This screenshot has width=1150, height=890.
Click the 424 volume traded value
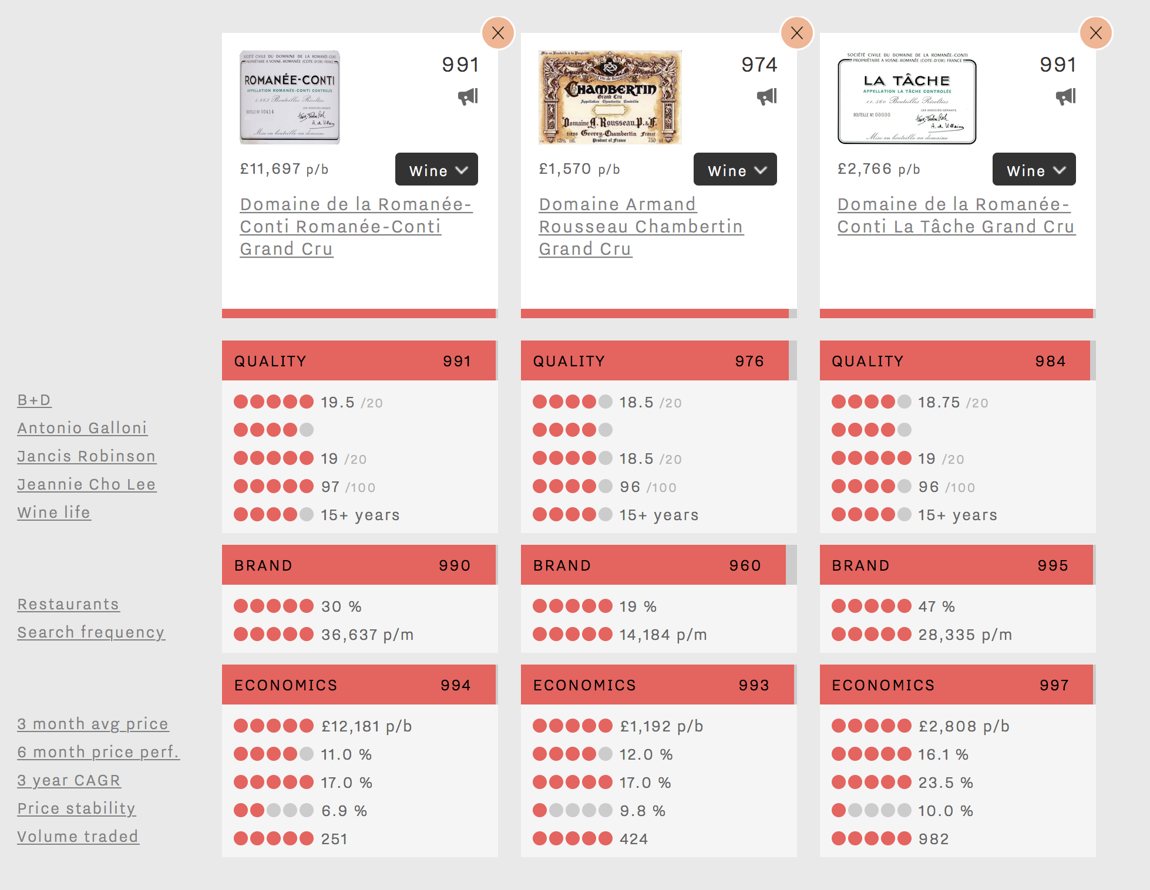(x=634, y=840)
